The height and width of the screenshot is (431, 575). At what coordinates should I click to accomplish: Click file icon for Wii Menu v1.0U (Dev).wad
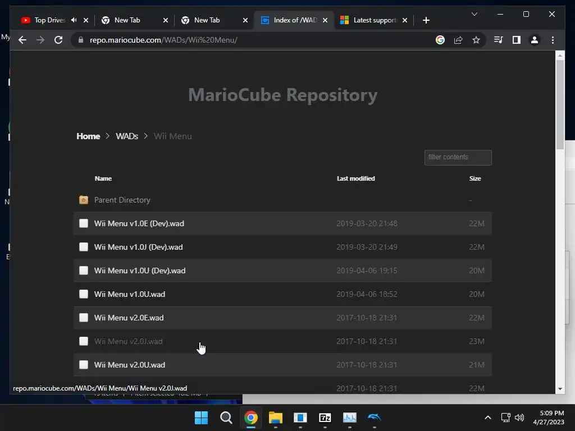tap(84, 270)
